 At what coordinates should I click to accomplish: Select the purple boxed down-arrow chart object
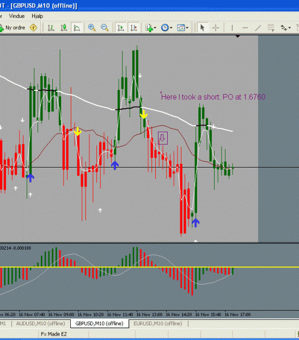tap(163, 138)
